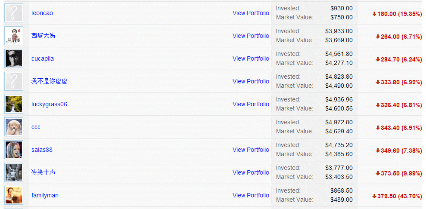Open the ccc username link
Image resolution: width=426 pixels, height=209 pixels.
36,127
